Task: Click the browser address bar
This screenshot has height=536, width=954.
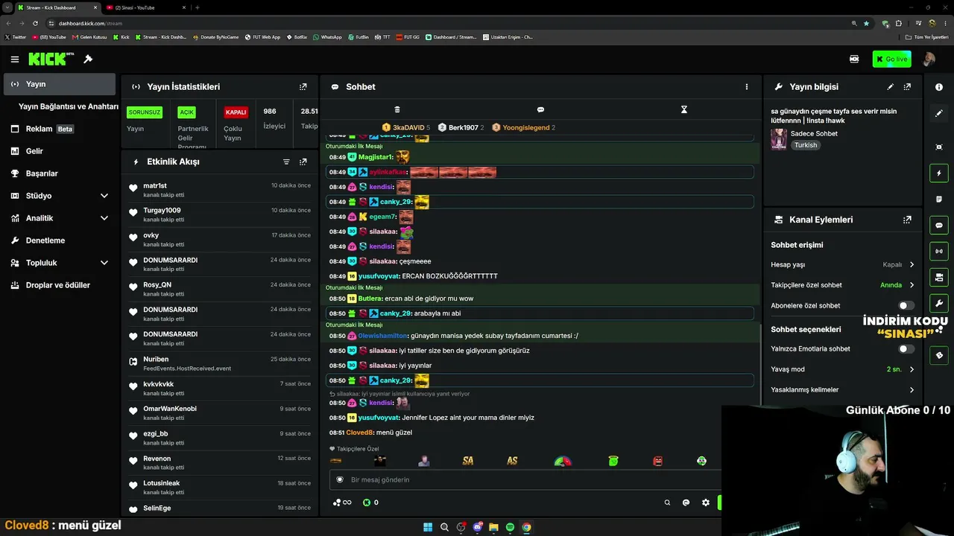Action: pos(447,23)
